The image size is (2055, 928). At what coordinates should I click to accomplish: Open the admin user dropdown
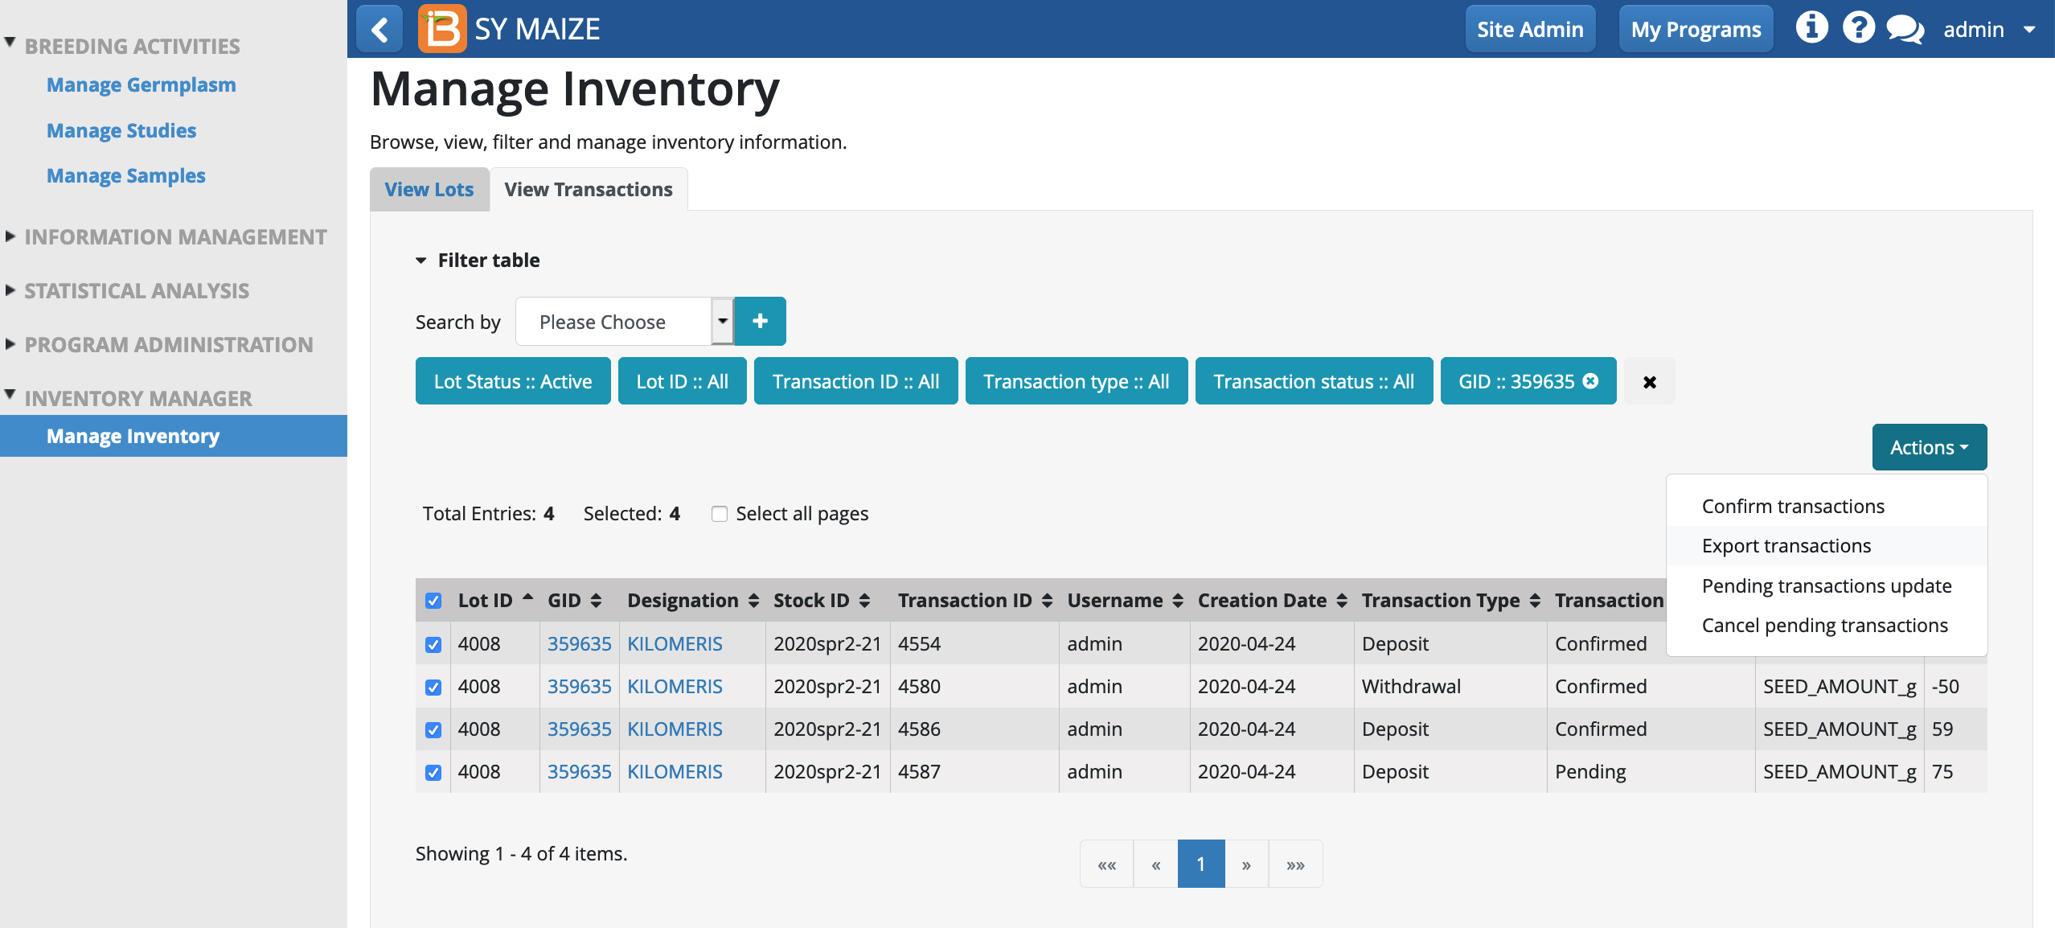pos(1989,30)
